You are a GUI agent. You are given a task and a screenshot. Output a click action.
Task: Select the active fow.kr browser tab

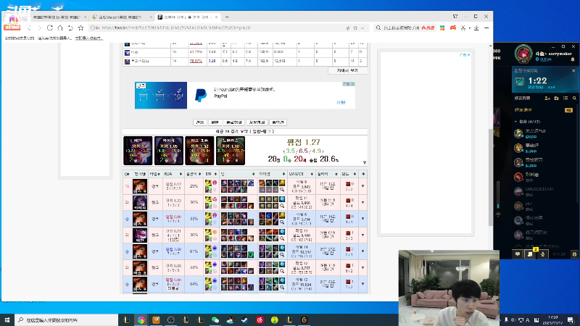[x=188, y=17]
